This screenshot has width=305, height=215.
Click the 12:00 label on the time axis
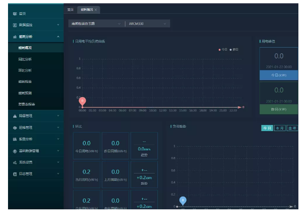pos(163,110)
